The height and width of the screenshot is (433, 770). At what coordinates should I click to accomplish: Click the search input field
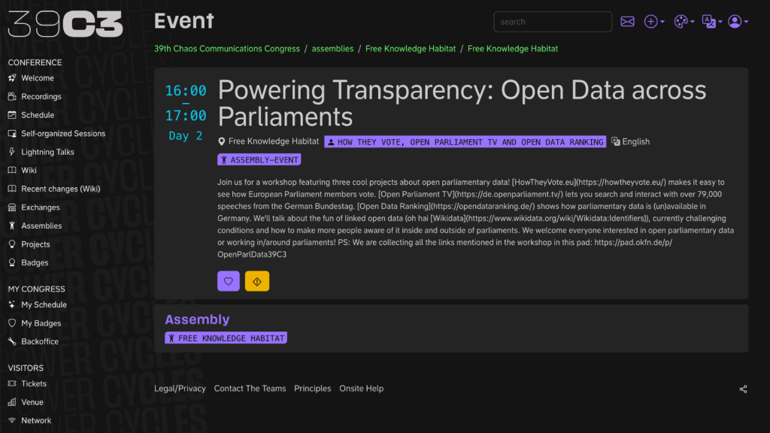553,22
